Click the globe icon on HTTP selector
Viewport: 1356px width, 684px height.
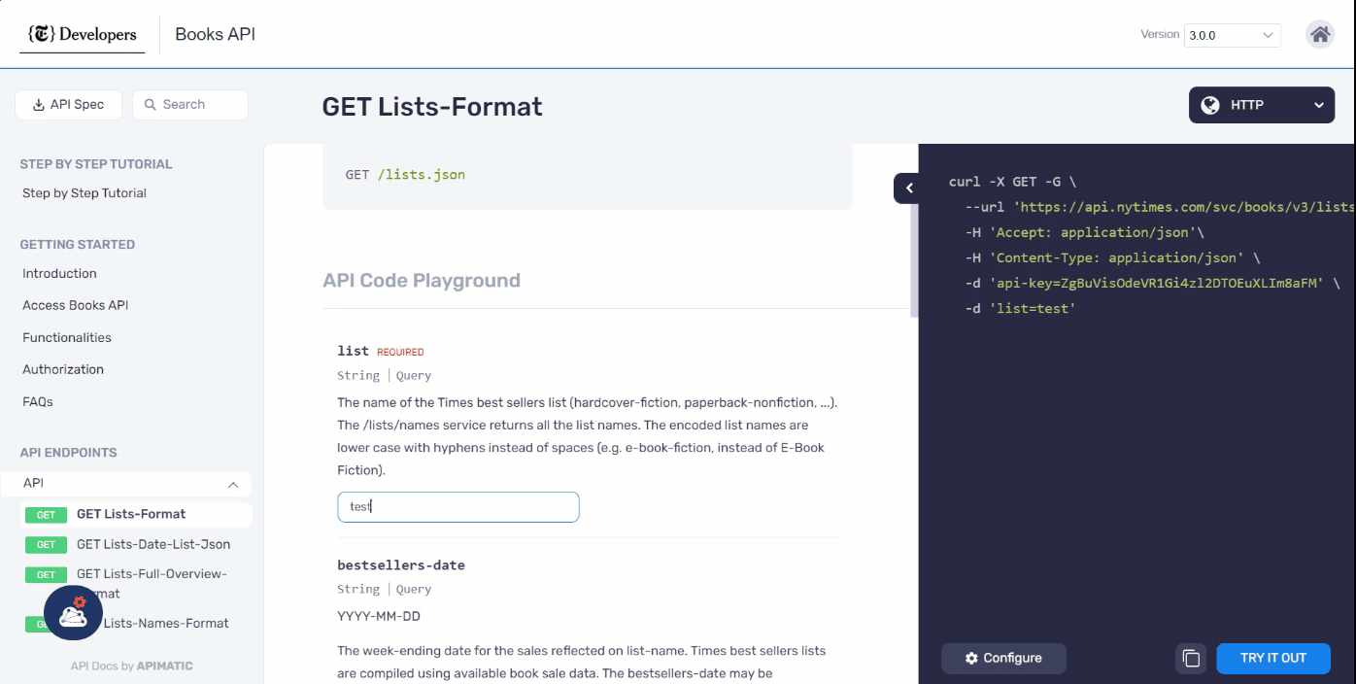tap(1210, 105)
